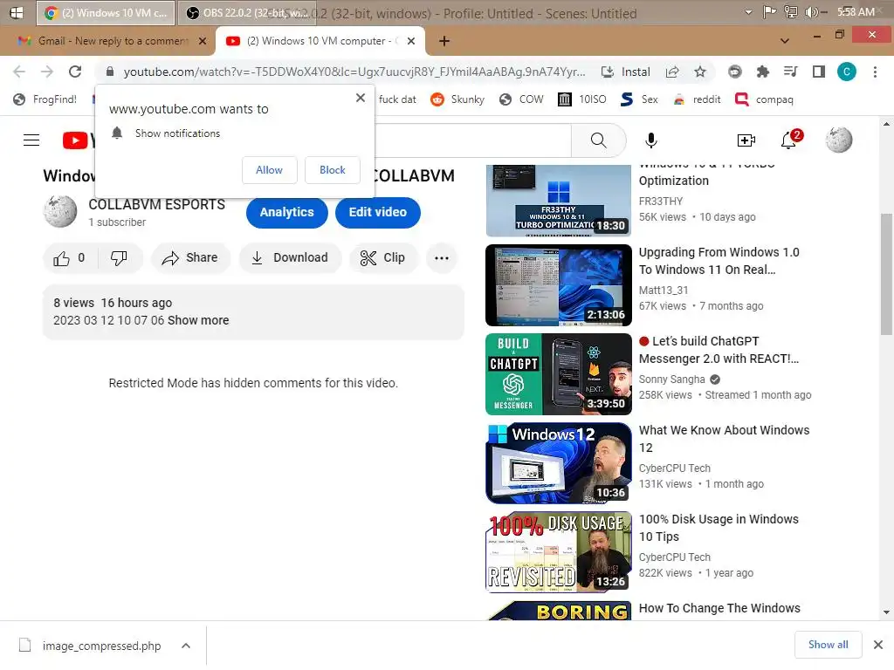Click the COLLABVM ESPORTS channel avatar
Screen dimensions: 894x670
click(60, 212)
